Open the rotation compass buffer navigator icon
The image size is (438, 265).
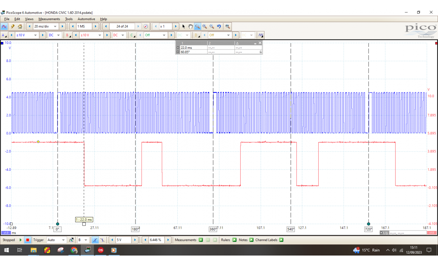tap(146, 26)
